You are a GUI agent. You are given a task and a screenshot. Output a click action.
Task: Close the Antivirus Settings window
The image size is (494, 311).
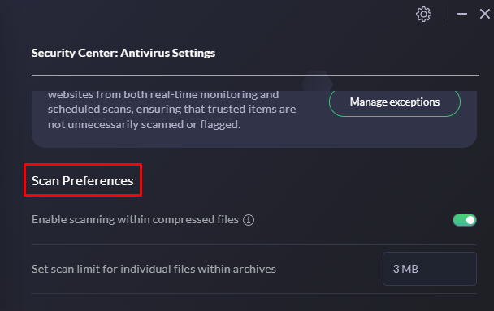click(485, 14)
